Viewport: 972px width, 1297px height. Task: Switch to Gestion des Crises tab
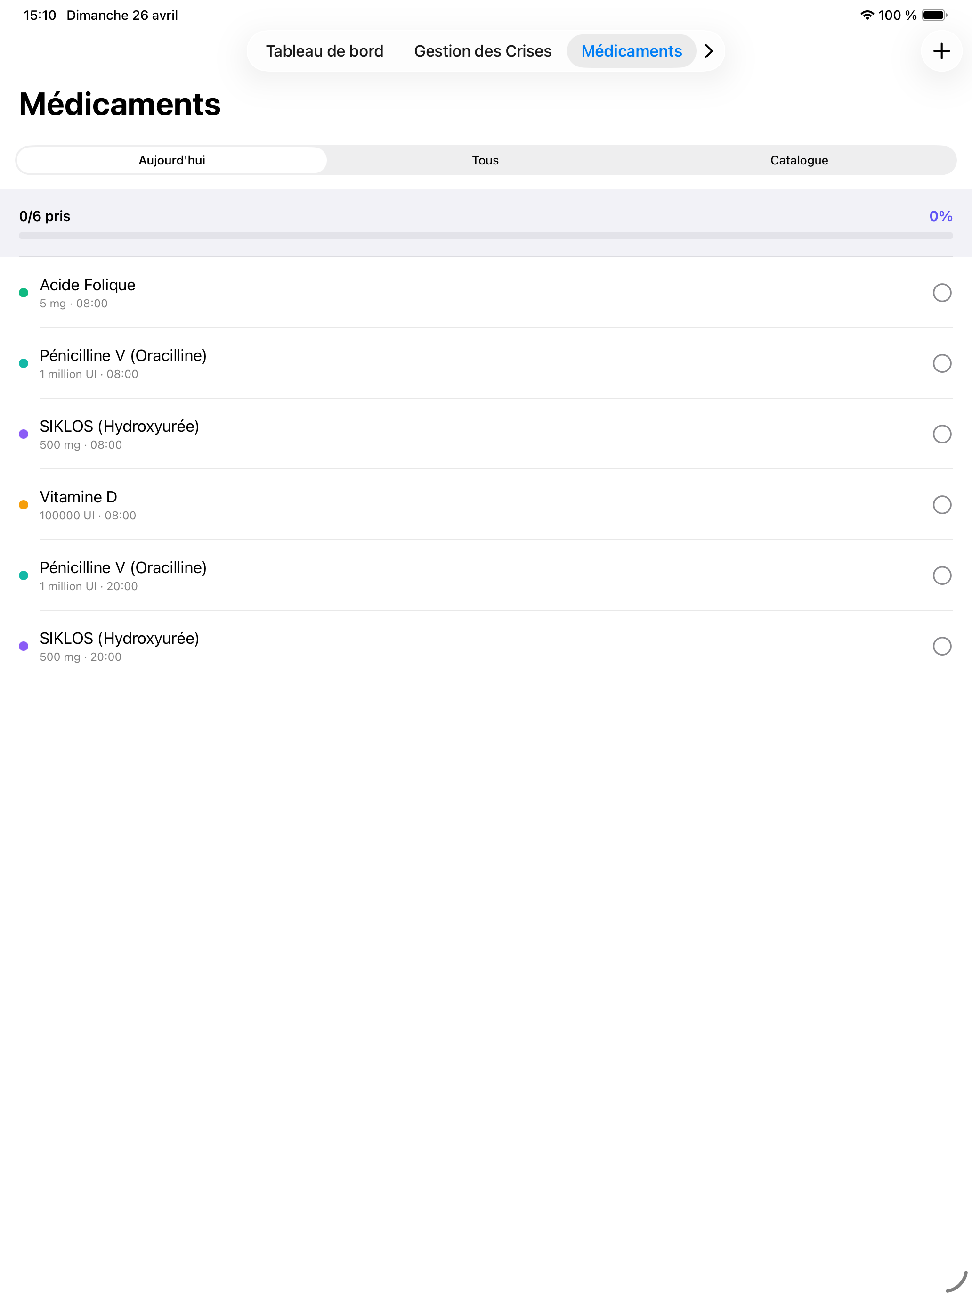pyautogui.click(x=482, y=51)
